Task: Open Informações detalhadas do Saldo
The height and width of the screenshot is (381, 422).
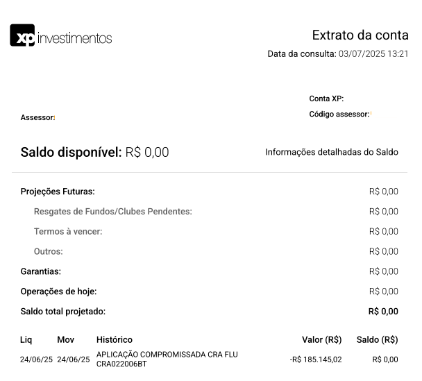Action: (332, 152)
